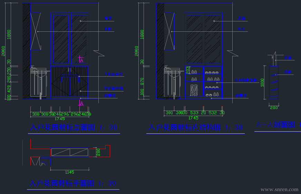
Task: Click the "原窗" label in elevation view
Action: coord(108,18)
